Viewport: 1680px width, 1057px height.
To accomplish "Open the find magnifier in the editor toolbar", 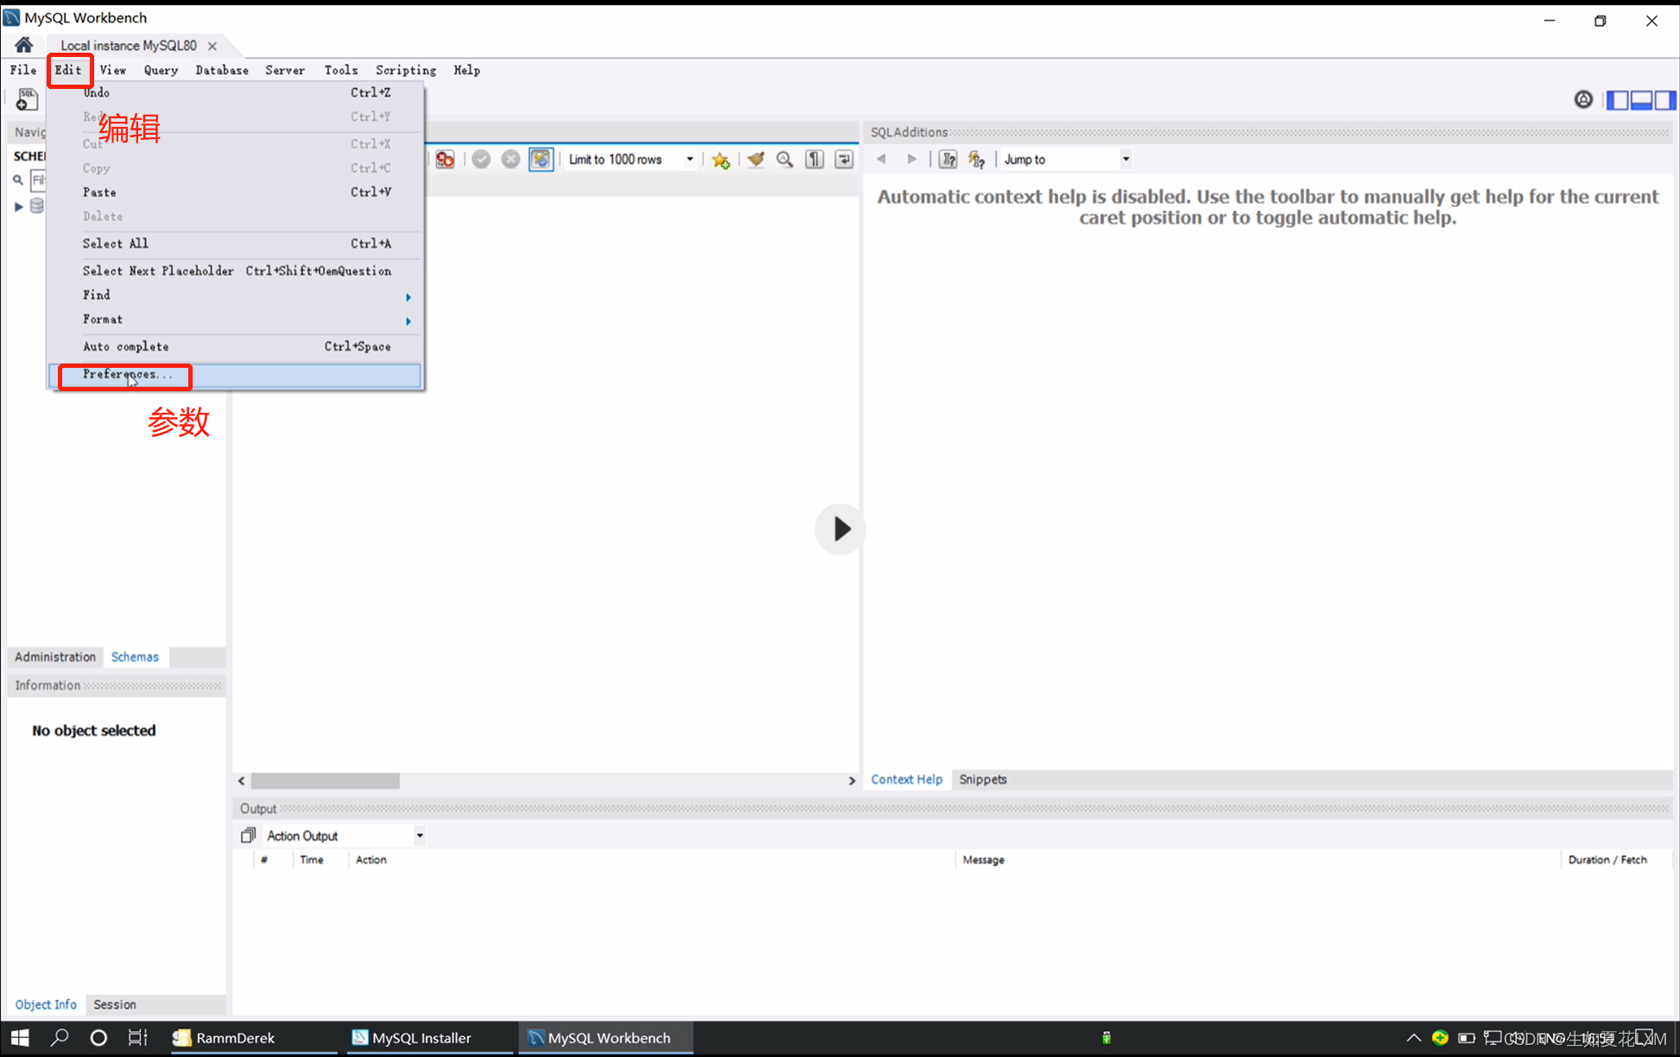I will pos(784,160).
